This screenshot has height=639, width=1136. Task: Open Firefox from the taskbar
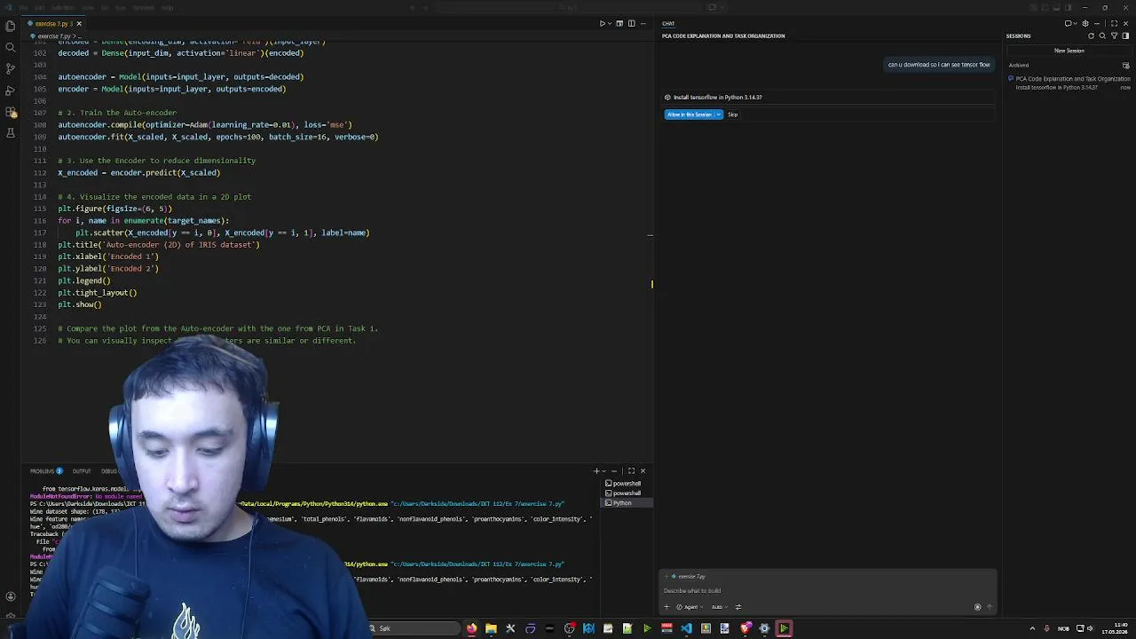471,628
